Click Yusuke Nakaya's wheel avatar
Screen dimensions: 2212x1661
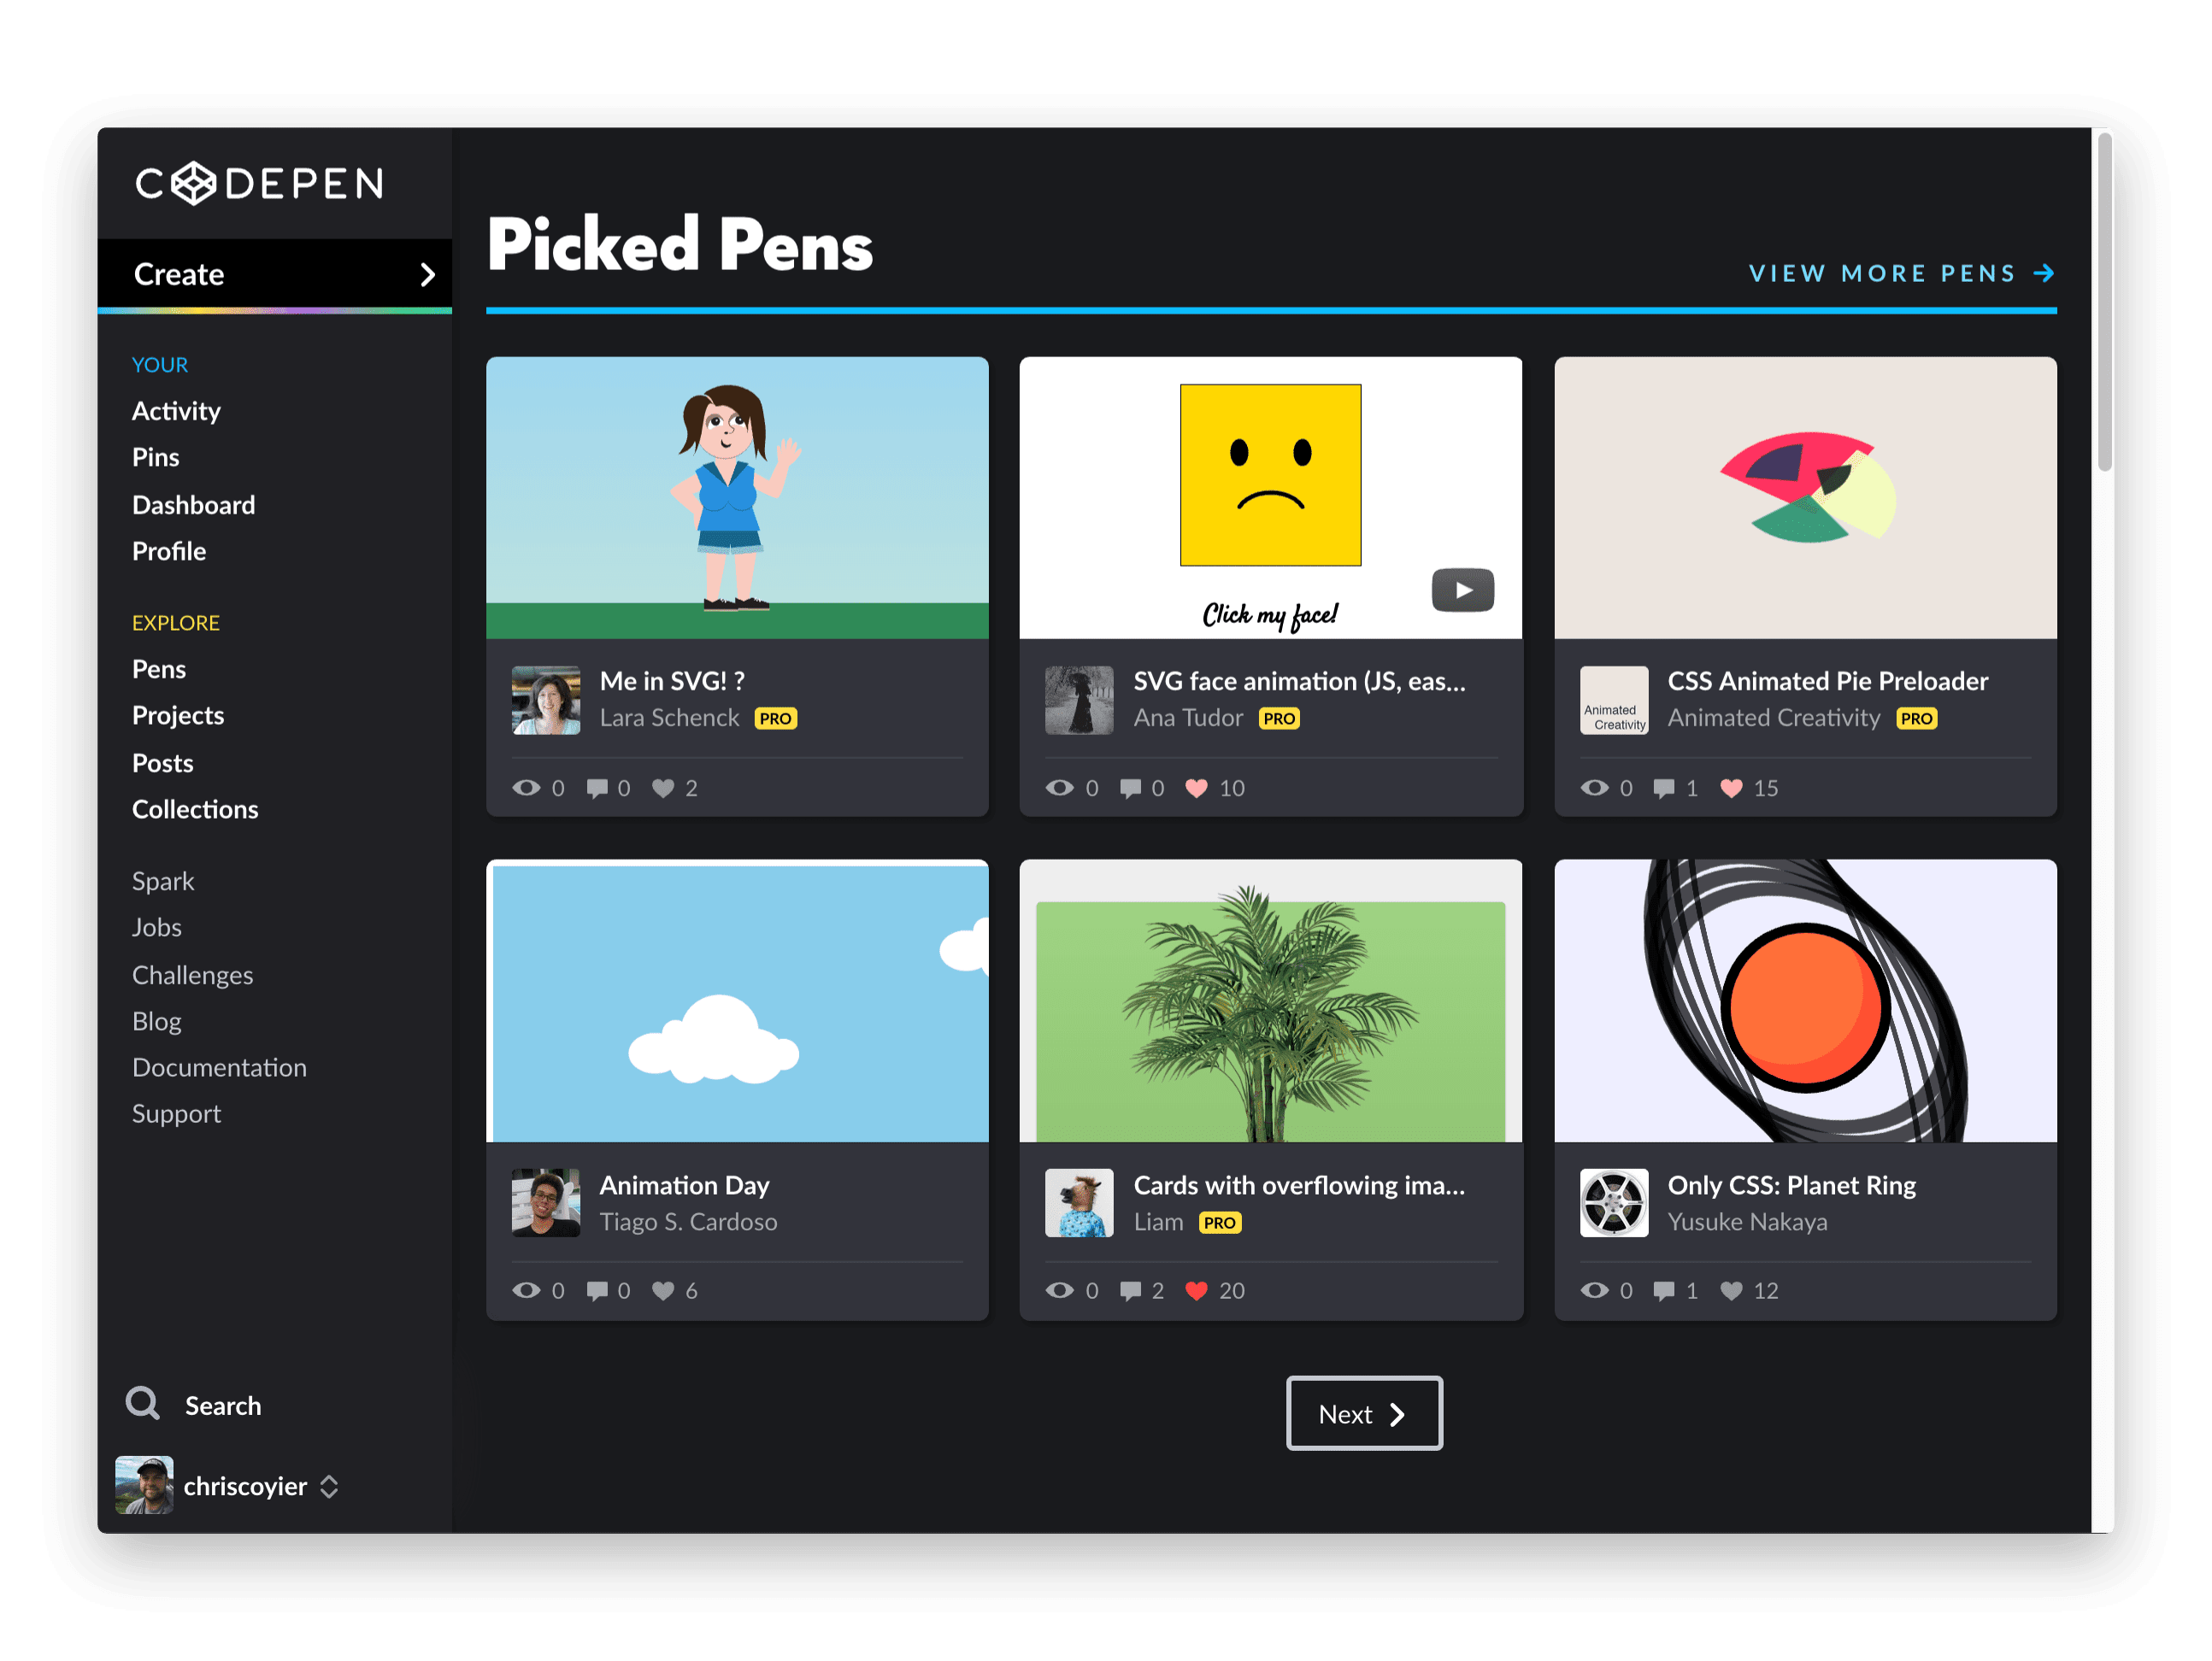tap(1613, 1202)
